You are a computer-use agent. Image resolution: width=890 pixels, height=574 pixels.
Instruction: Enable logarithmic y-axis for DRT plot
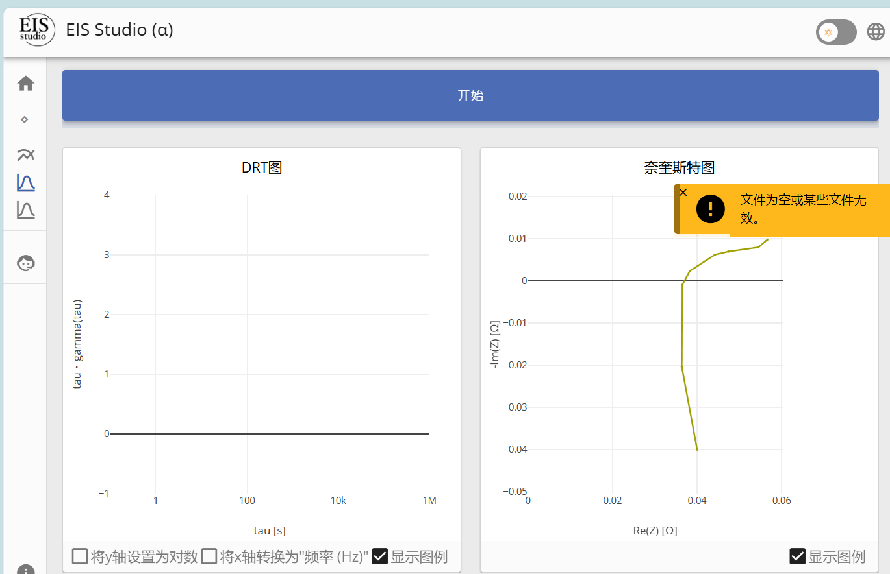coord(79,556)
